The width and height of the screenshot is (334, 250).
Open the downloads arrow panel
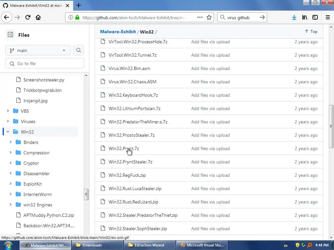(x=294, y=17)
